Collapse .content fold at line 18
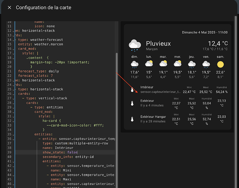 pyautogui.click(x=14, y=58)
